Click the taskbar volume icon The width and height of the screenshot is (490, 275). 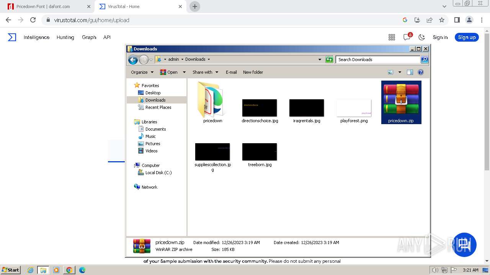pyautogui.click(x=435, y=270)
